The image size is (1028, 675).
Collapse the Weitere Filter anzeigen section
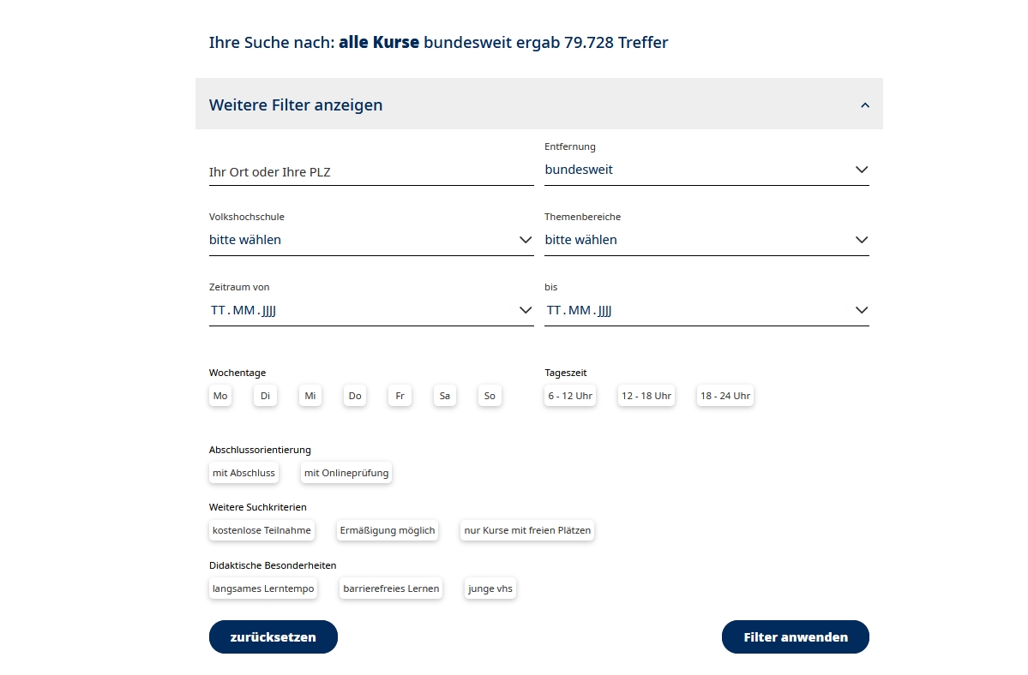pos(864,105)
